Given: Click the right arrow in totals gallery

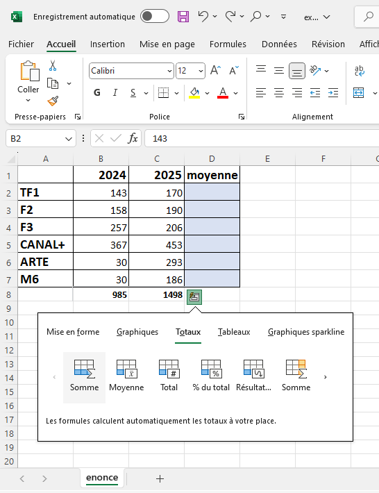Looking at the screenshot, I should [x=326, y=376].
